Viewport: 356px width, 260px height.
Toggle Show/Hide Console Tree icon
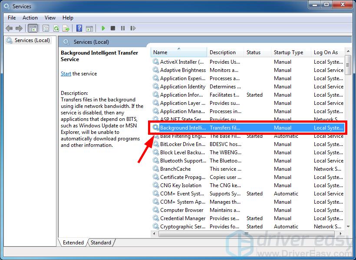33,28
